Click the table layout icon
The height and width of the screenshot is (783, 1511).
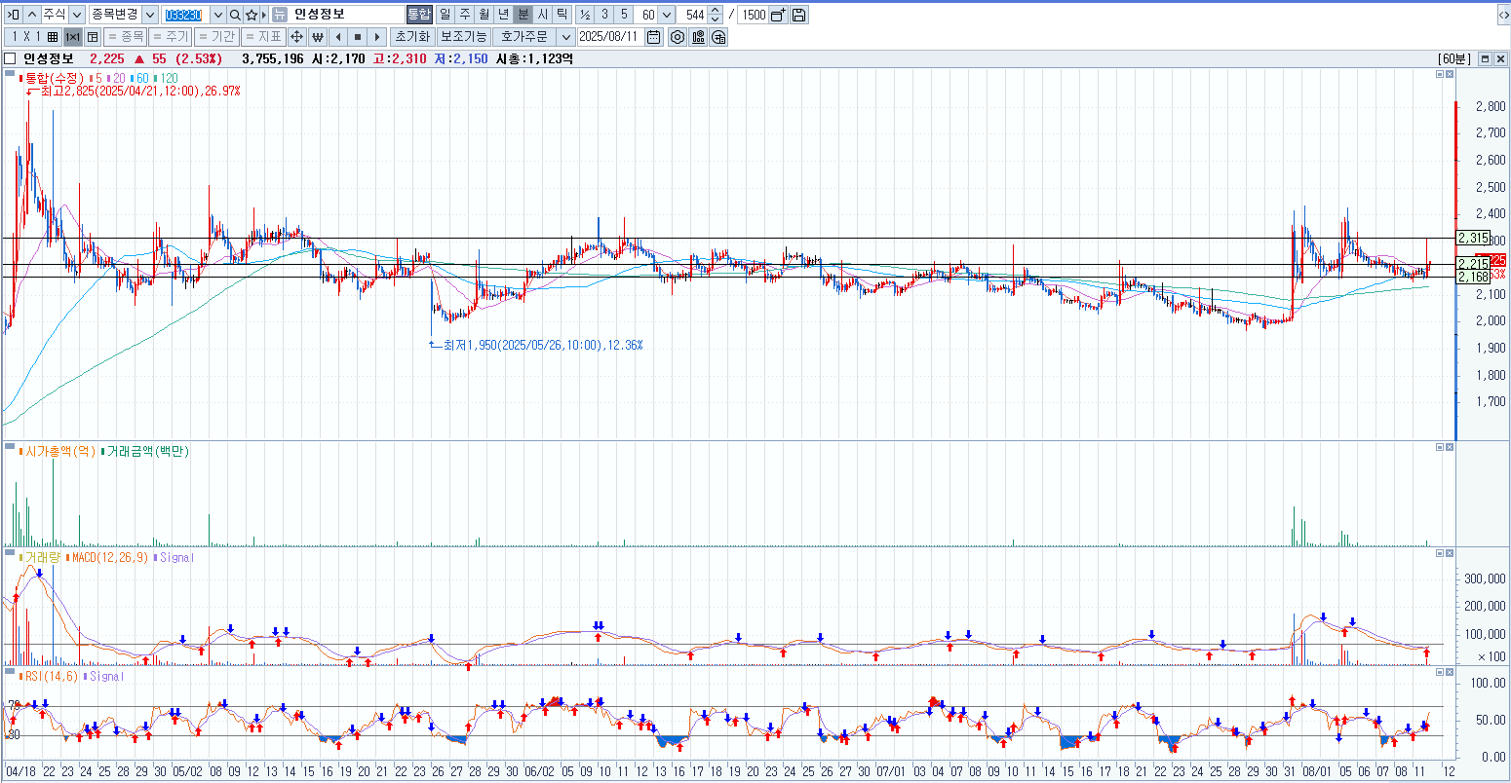tap(93, 37)
